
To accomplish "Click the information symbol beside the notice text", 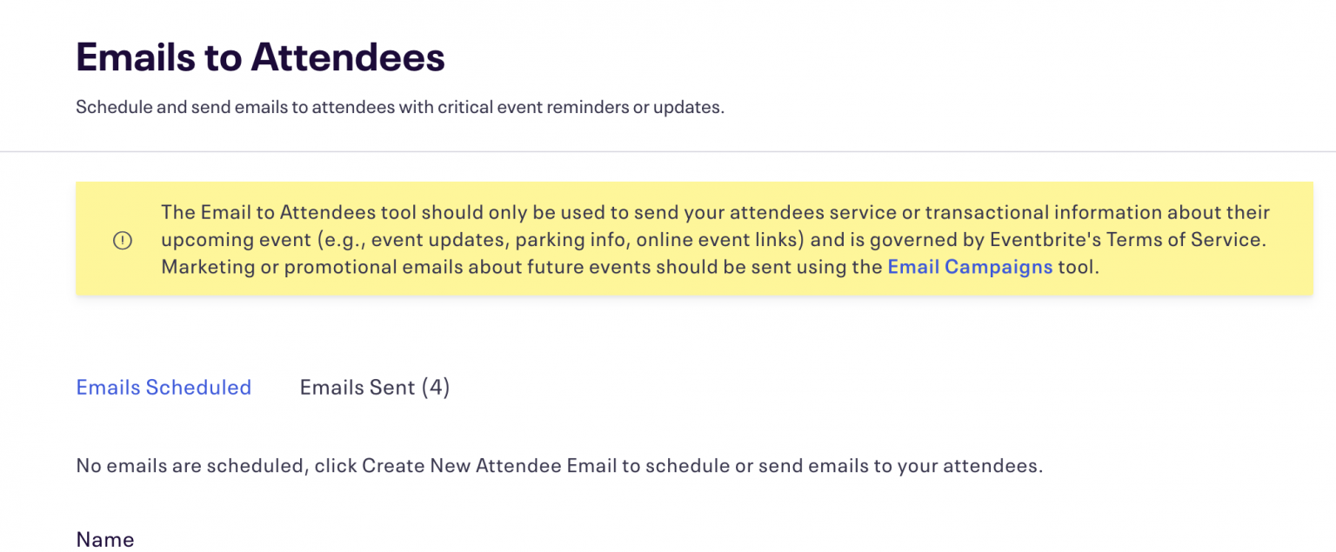I will point(123,240).
